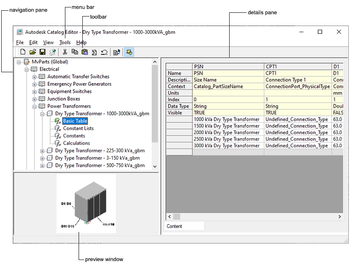Click the Save floppy disk icon

pos(43,52)
